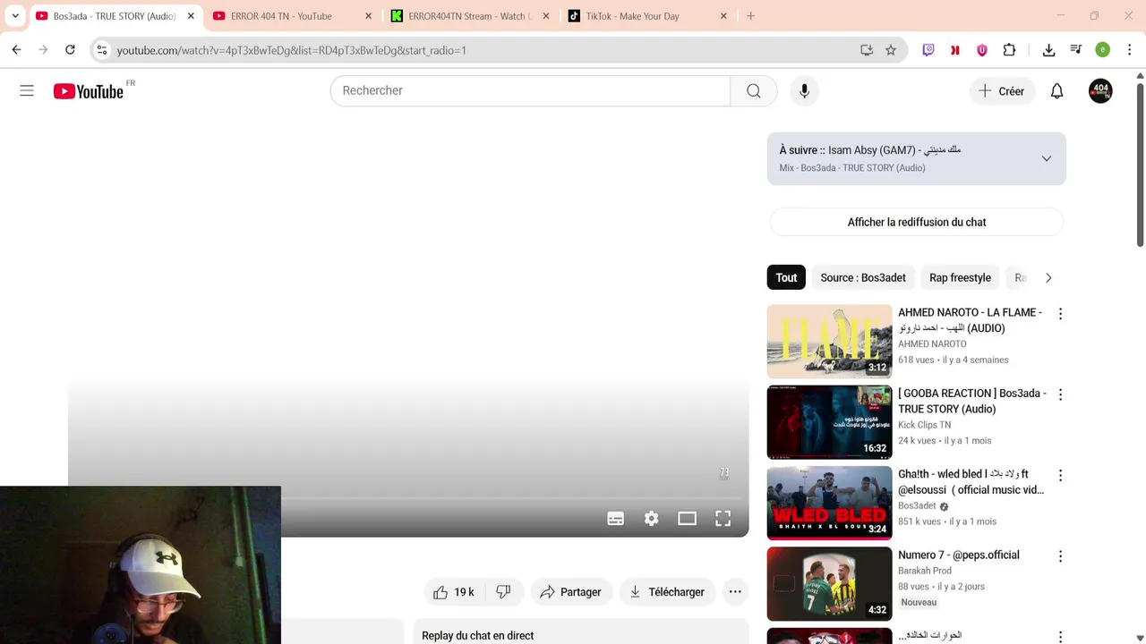The image size is (1146, 644).
Task: Open the YouTube hamburger guide menu
Action: point(27,90)
